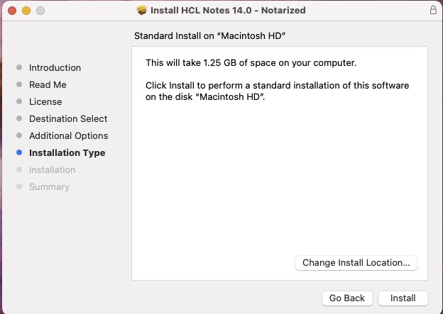This screenshot has width=443, height=314.
Task: Close the installer with the red button
Action: click(13, 11)
